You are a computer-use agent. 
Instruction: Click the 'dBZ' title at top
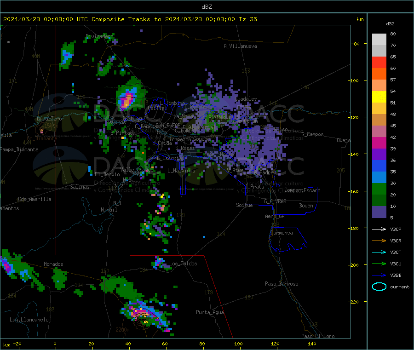pyautogui.click(x=207, y=7)
